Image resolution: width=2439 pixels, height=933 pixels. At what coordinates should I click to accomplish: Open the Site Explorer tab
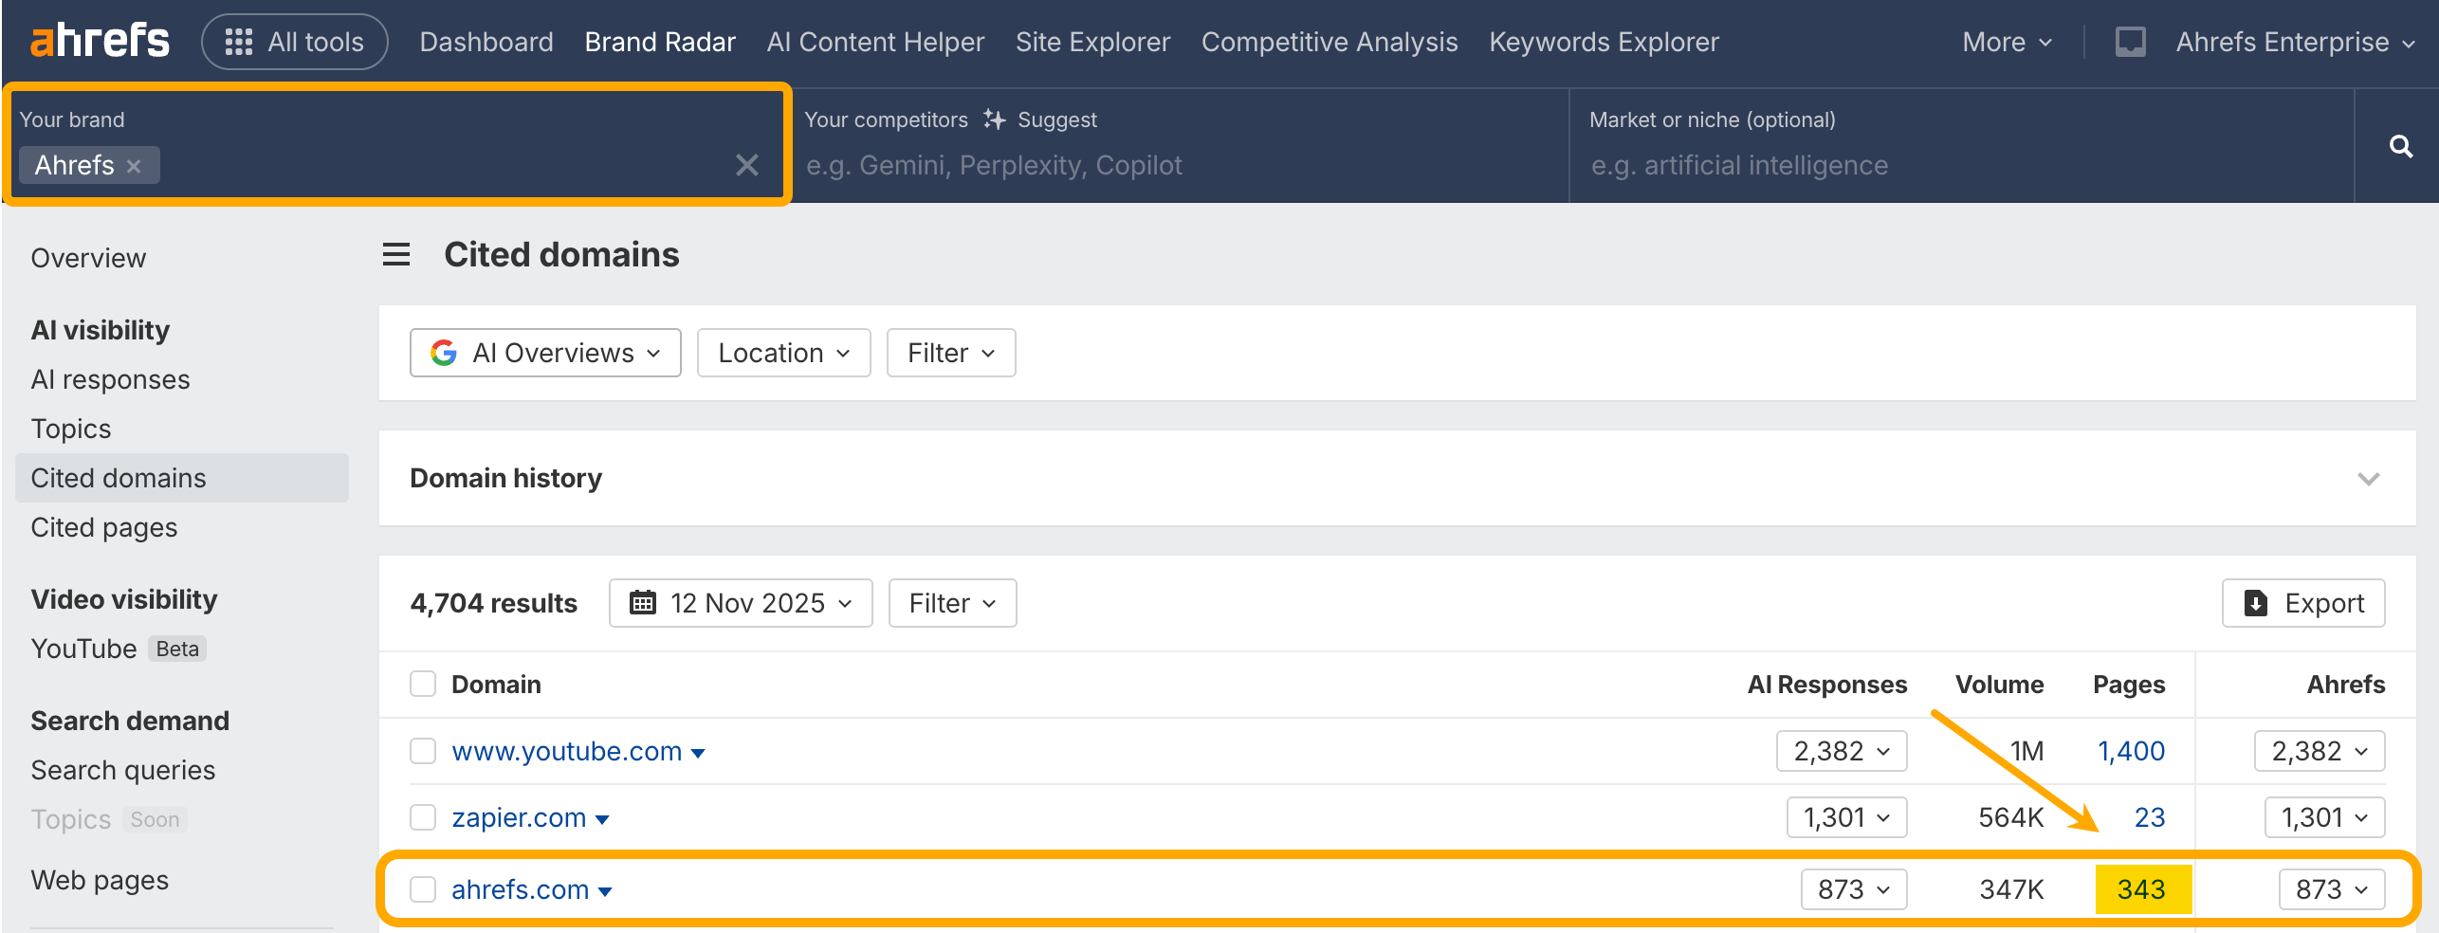(x=1092, y=42)
